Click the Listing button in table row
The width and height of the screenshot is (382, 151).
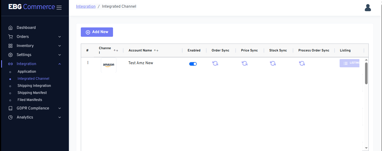(350, 63)
